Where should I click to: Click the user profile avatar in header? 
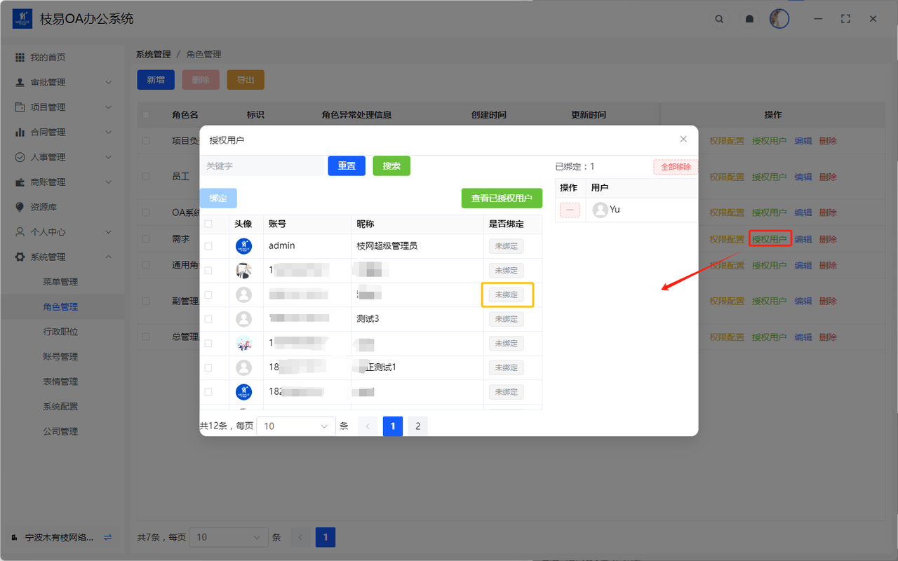click(779, 19)
